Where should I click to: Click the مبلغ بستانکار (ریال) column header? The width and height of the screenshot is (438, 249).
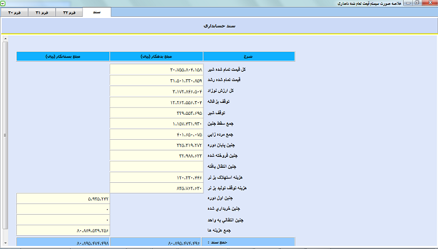(63, 56)
